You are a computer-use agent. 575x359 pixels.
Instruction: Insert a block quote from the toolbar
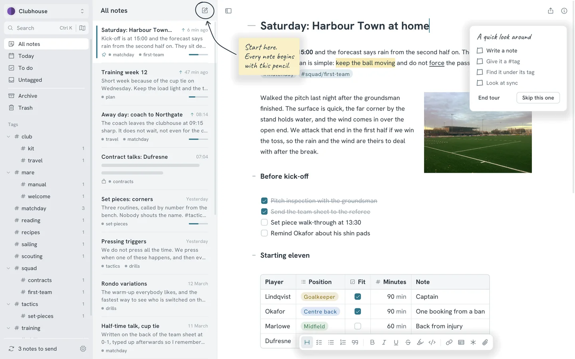[x=355, y=342]
